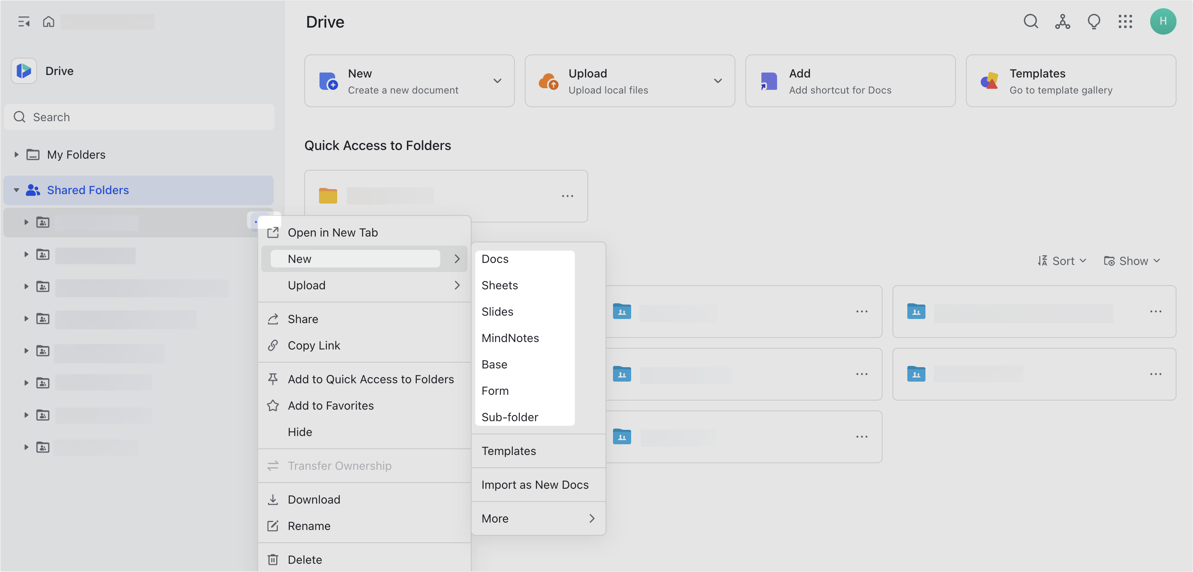Choose Add to Quick Access to Folders
The height and width of the screenshot is (572, 1193).
[364, 379]
